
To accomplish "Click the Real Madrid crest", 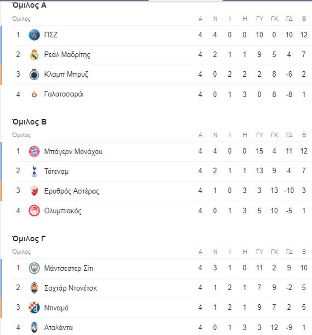I will point(34,55).
